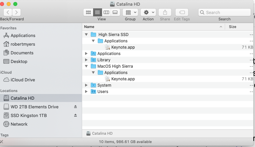The image size is (255, 147).
Task: Eject the WD 2TB Elements Drive
Action: pyautogui.click(x=75, y=107)
